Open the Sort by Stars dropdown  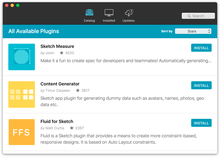click(x=193, y=31)
